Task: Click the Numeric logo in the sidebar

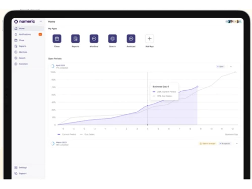Action: pos(25,21)
